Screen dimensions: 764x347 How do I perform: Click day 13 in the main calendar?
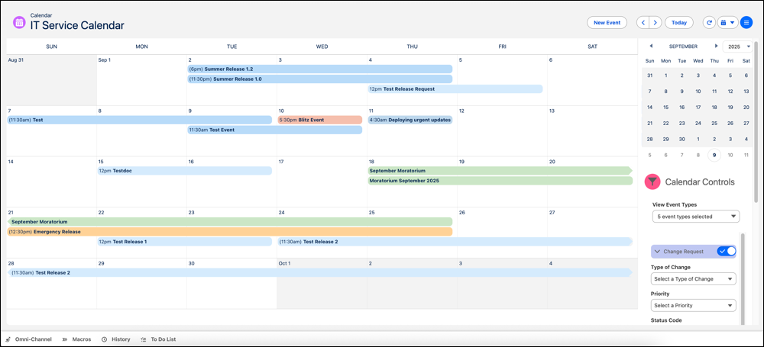(x=552, y=111)
